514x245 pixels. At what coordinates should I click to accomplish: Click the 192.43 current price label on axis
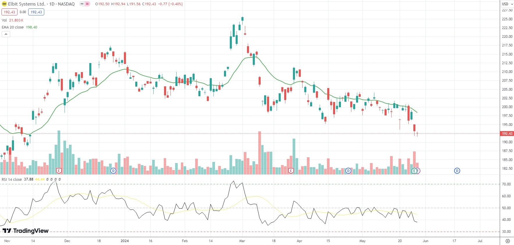(x=507, y=134)
